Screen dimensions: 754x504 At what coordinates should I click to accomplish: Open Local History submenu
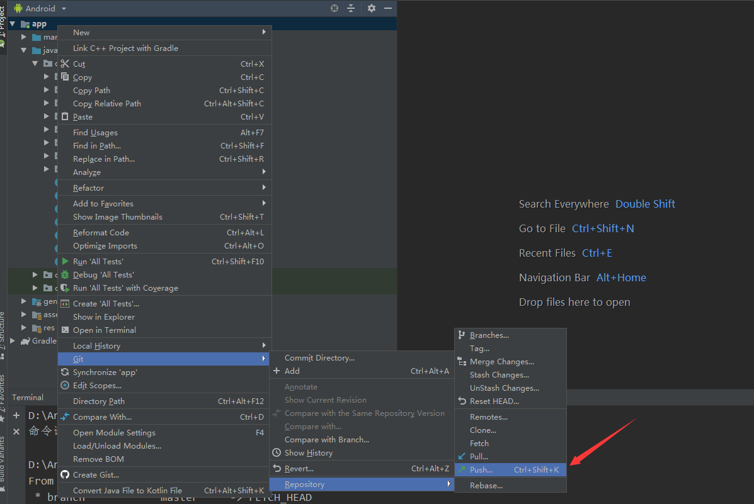click(x=164, y=345)
